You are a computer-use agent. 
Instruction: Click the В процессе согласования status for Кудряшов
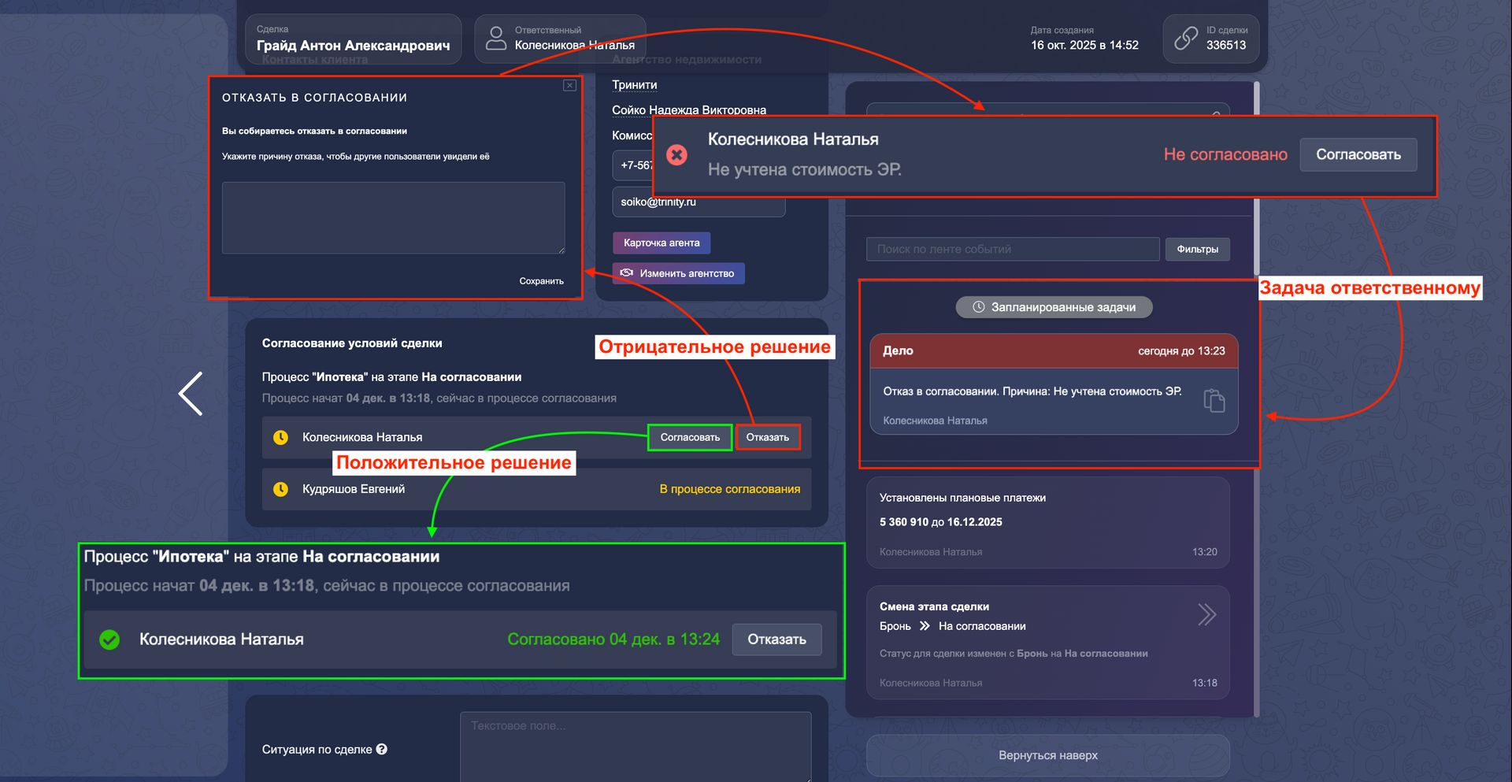coord(730,489)
